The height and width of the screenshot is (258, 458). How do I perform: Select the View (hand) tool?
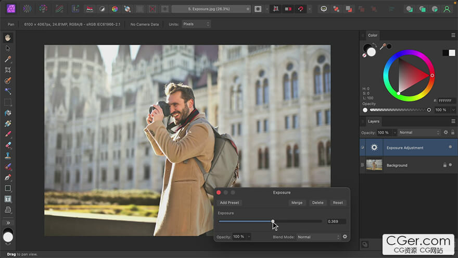tap(8, 38)
